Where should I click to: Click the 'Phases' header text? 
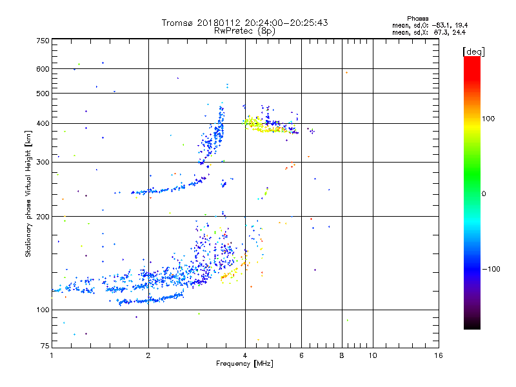click(x=417, y=19)
